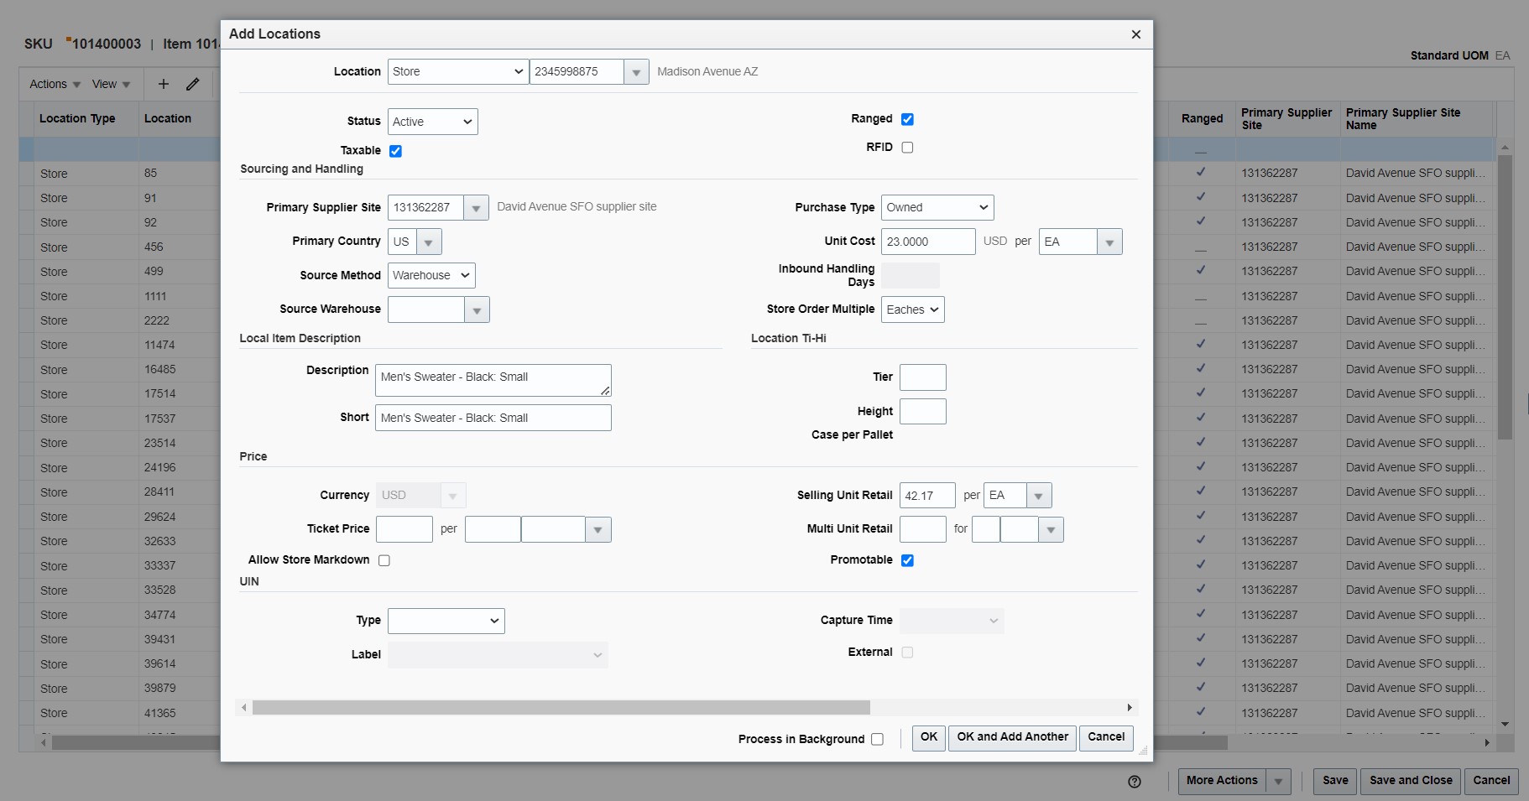Image resolution: width=1529 pixels, height=801 pixels.
Task: Click the table vertical scrollbar thumb
Action: click(1505, 298)
